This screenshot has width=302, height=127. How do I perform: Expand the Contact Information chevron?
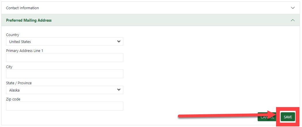click(x=293, y=8)
